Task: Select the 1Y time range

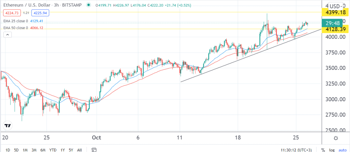Action: point(62,150)
